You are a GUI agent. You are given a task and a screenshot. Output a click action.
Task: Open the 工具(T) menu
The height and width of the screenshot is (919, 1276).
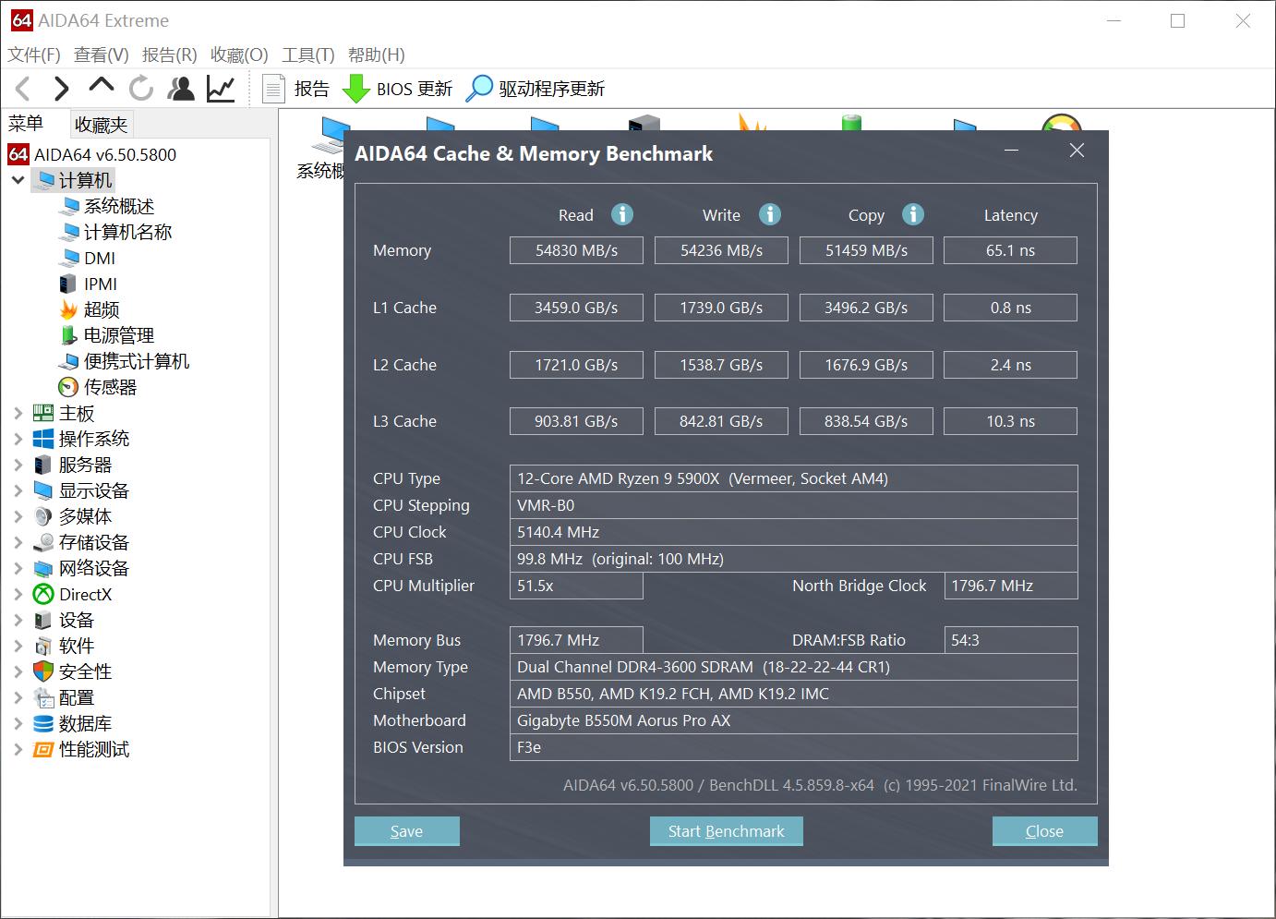click(307, 54)
